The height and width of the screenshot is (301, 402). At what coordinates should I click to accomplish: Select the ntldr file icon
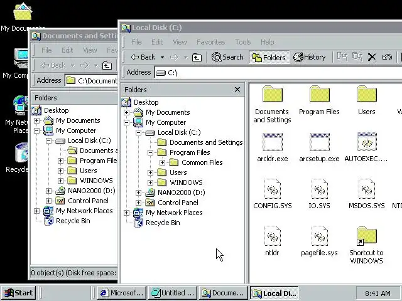point(272,236)
